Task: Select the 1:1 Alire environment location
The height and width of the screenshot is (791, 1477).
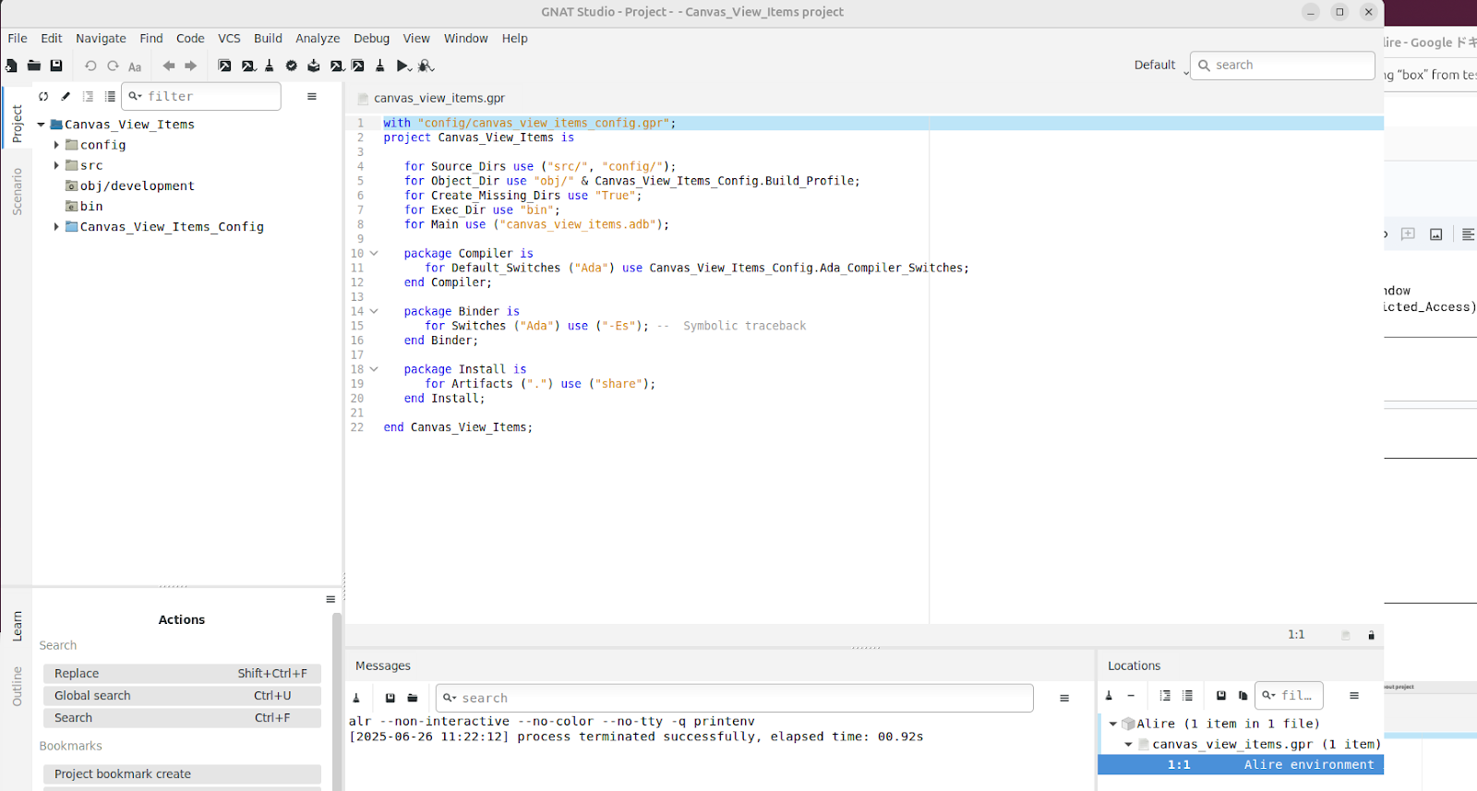Action: (1241, 764)
